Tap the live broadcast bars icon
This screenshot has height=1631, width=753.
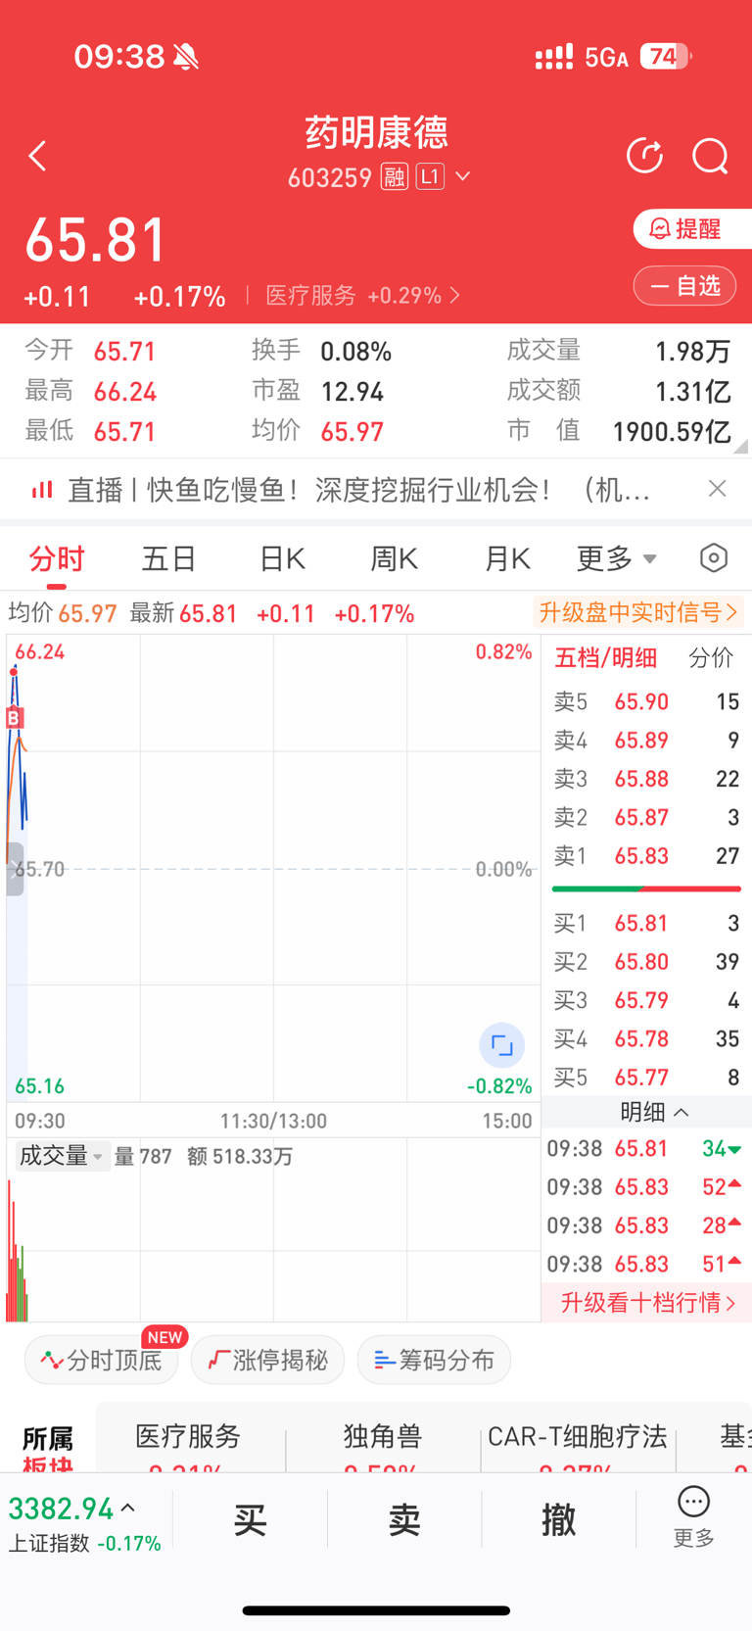tap(42, 489)
